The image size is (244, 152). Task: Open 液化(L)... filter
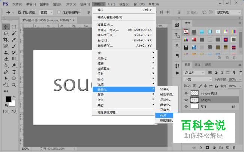124,40
